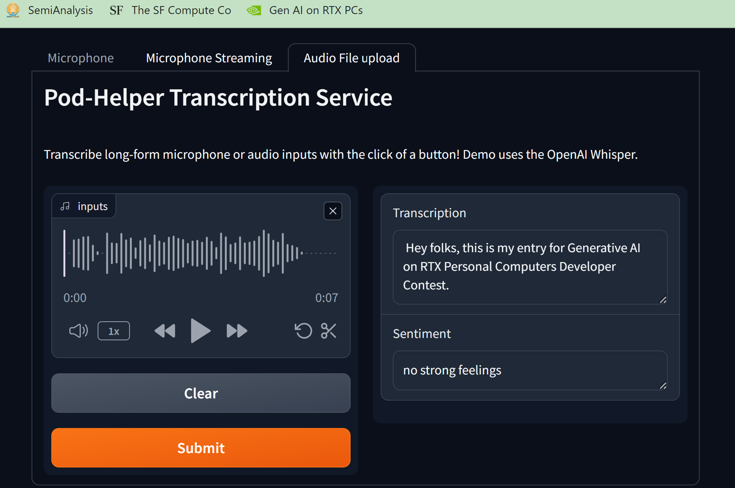Seek to the middle of the audio waveform
735x488 pixels.
tap(200, 253)
